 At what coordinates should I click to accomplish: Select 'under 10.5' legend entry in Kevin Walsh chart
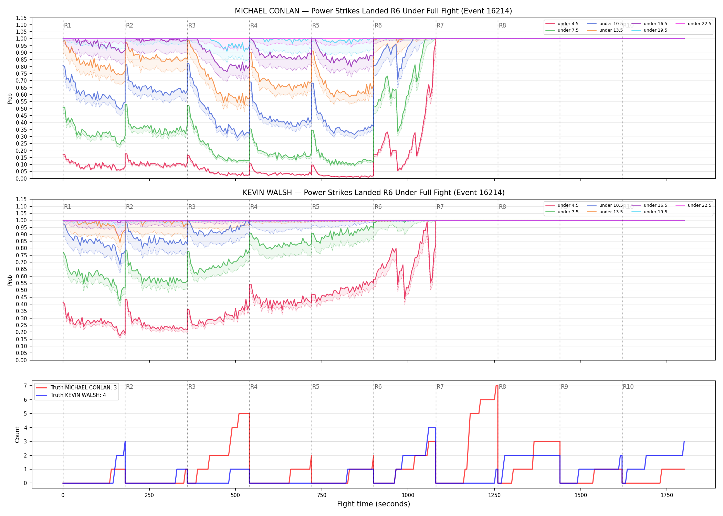(605, 205)
